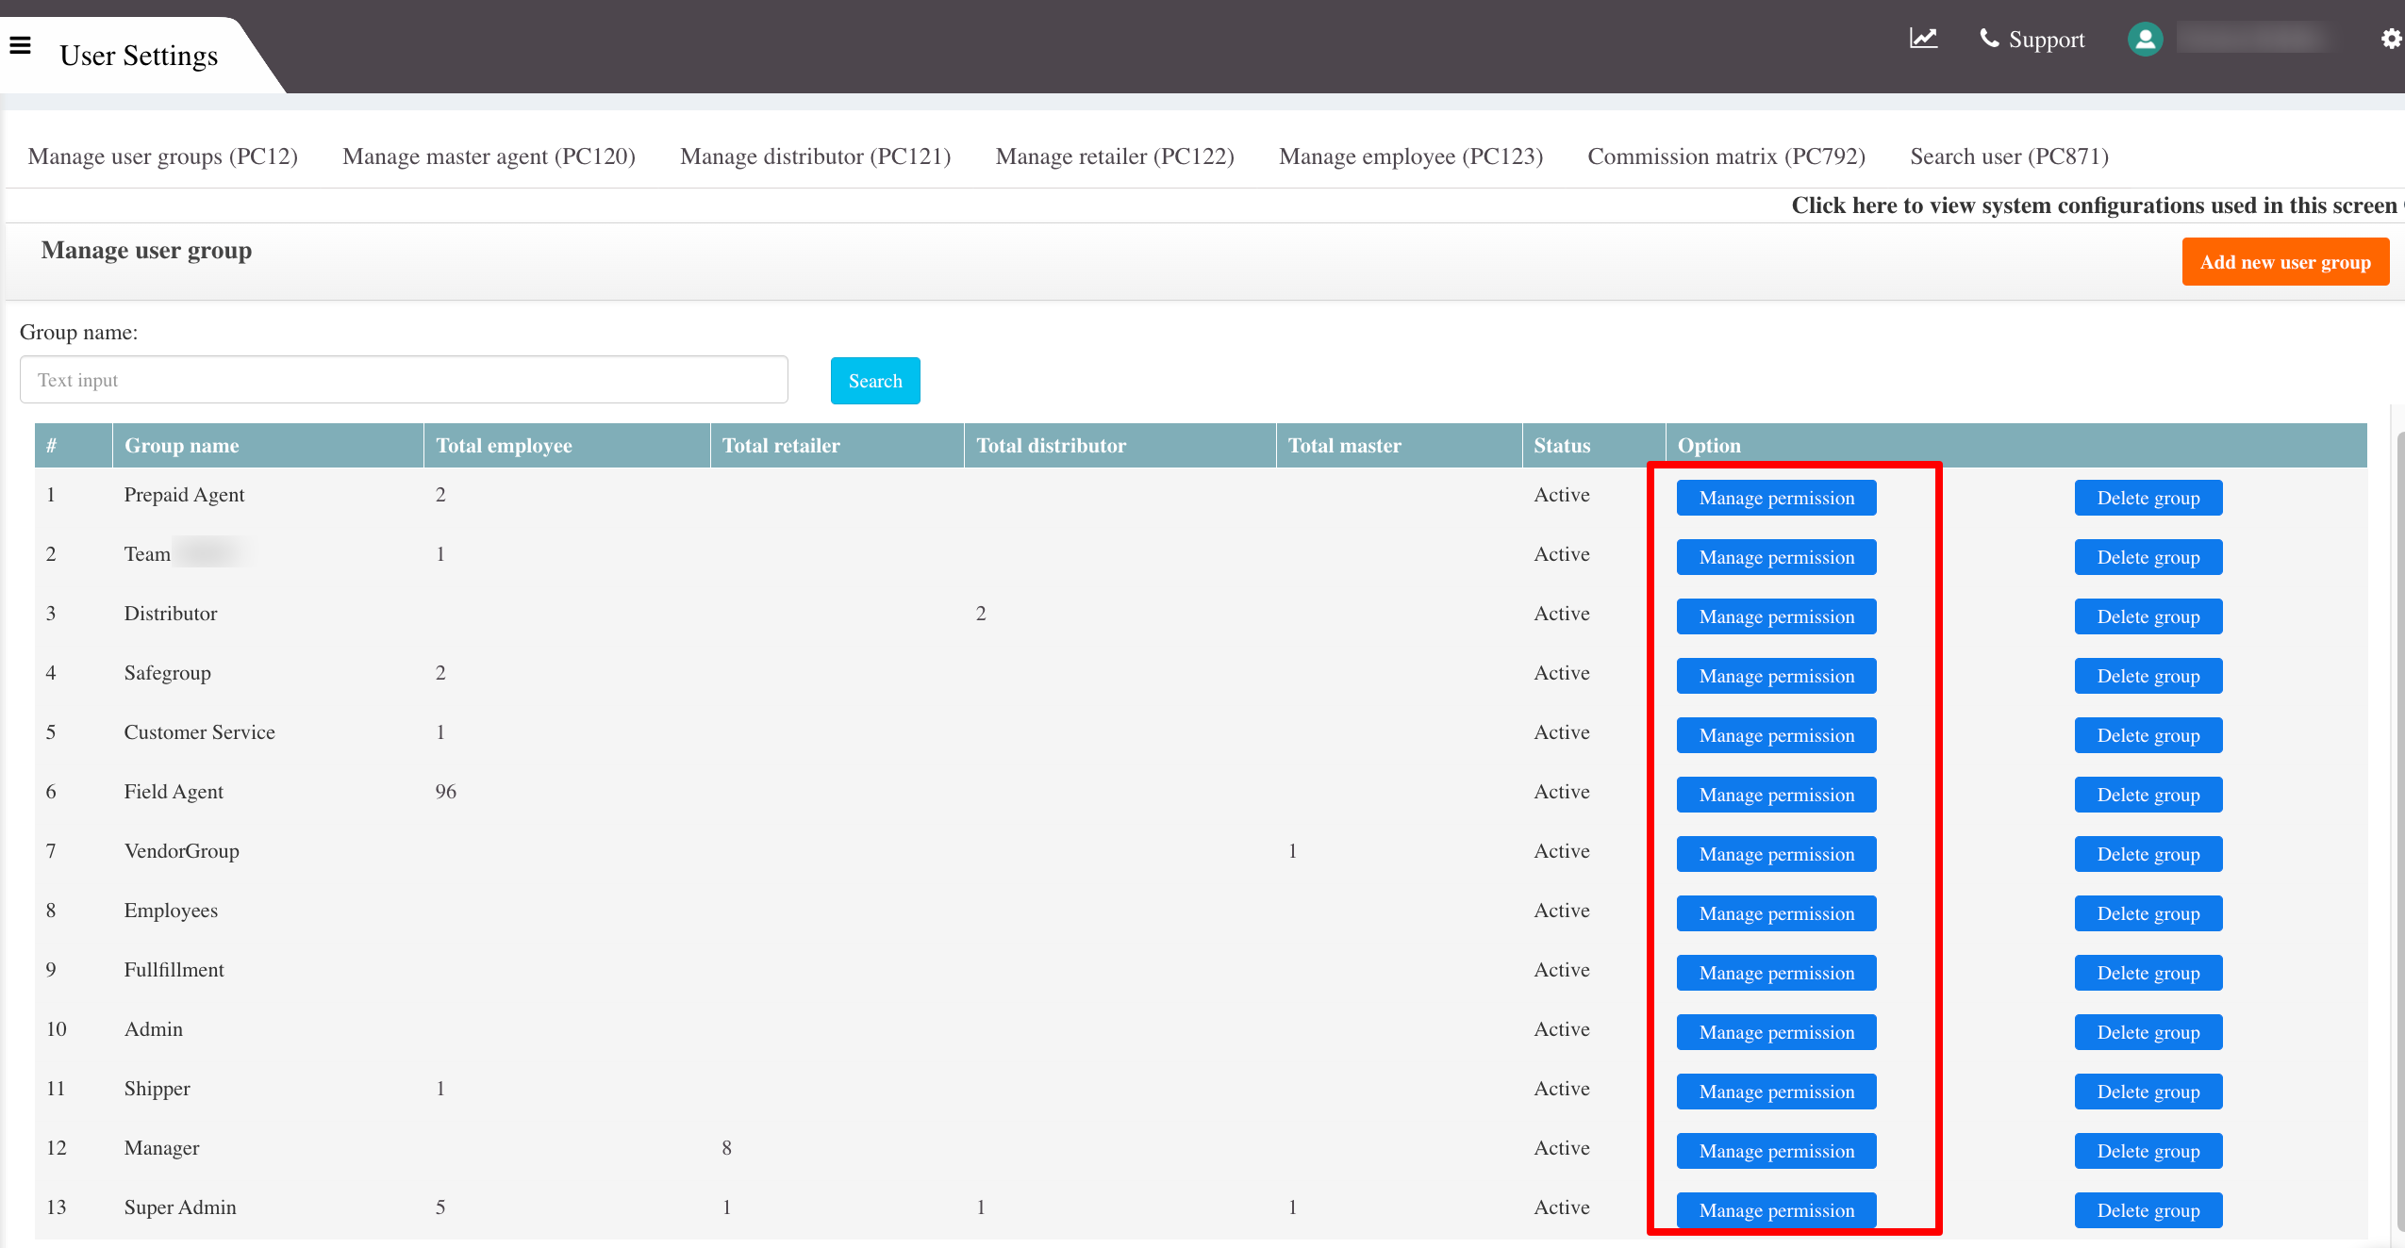The image size is (2405, 1248).
Task: Open Manage retailer (PC122) tab
Action: [x=1115, y=156]
